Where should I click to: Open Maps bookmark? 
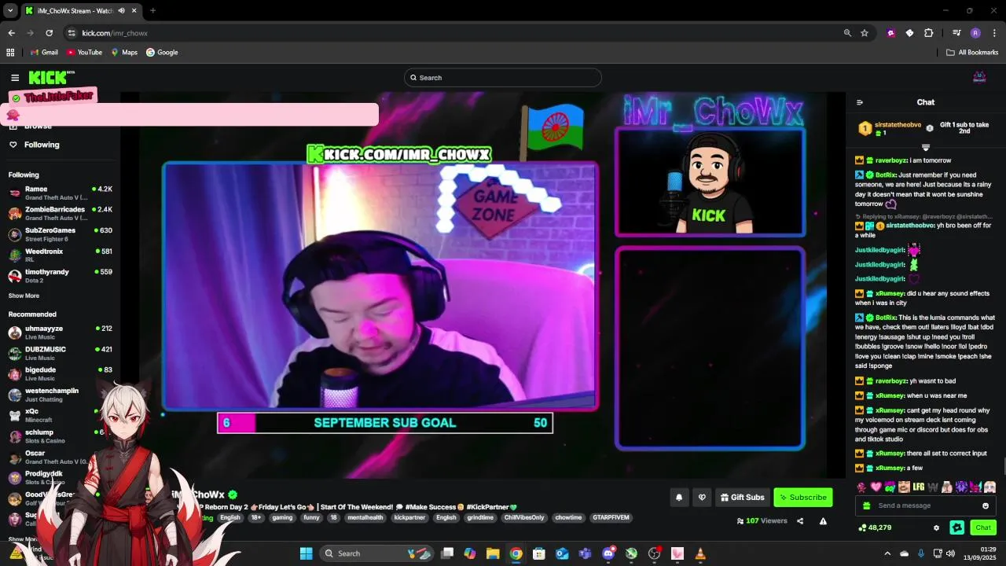[x=124, y=53]
